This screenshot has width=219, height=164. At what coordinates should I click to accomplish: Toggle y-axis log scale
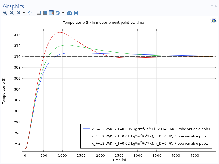[x=45, y=13]
